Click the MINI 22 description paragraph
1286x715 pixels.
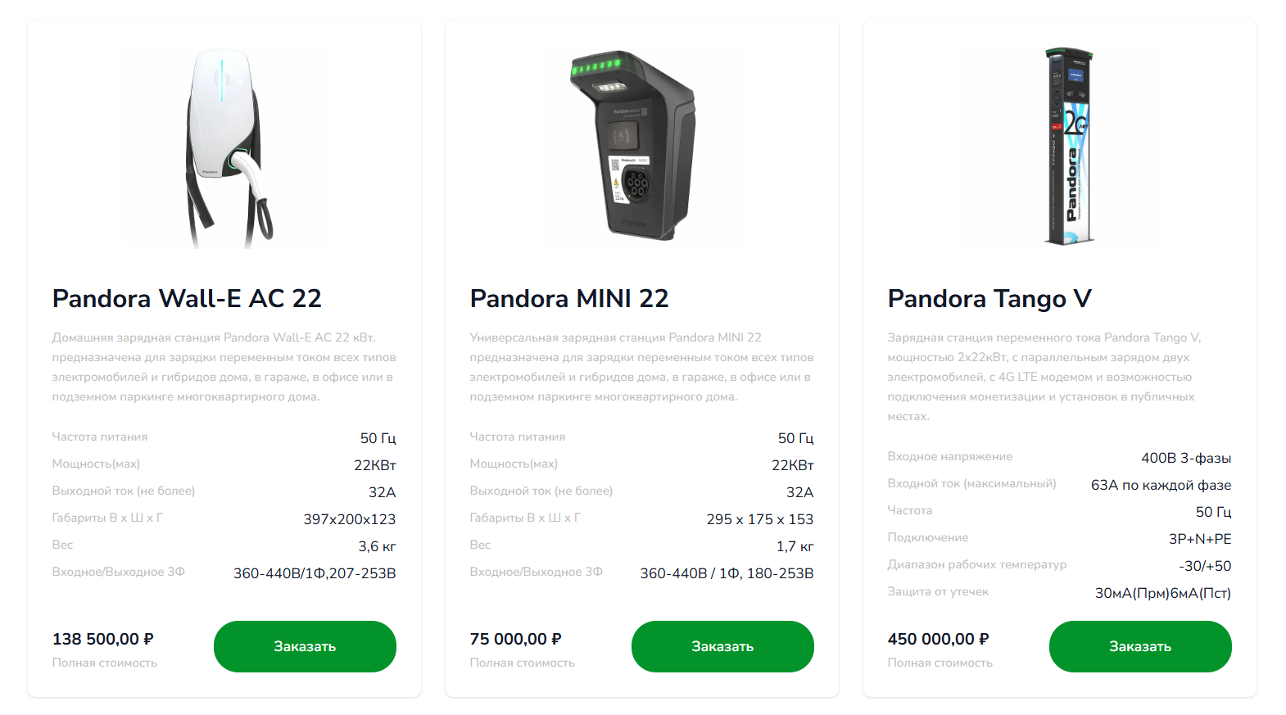click(642, 367)
